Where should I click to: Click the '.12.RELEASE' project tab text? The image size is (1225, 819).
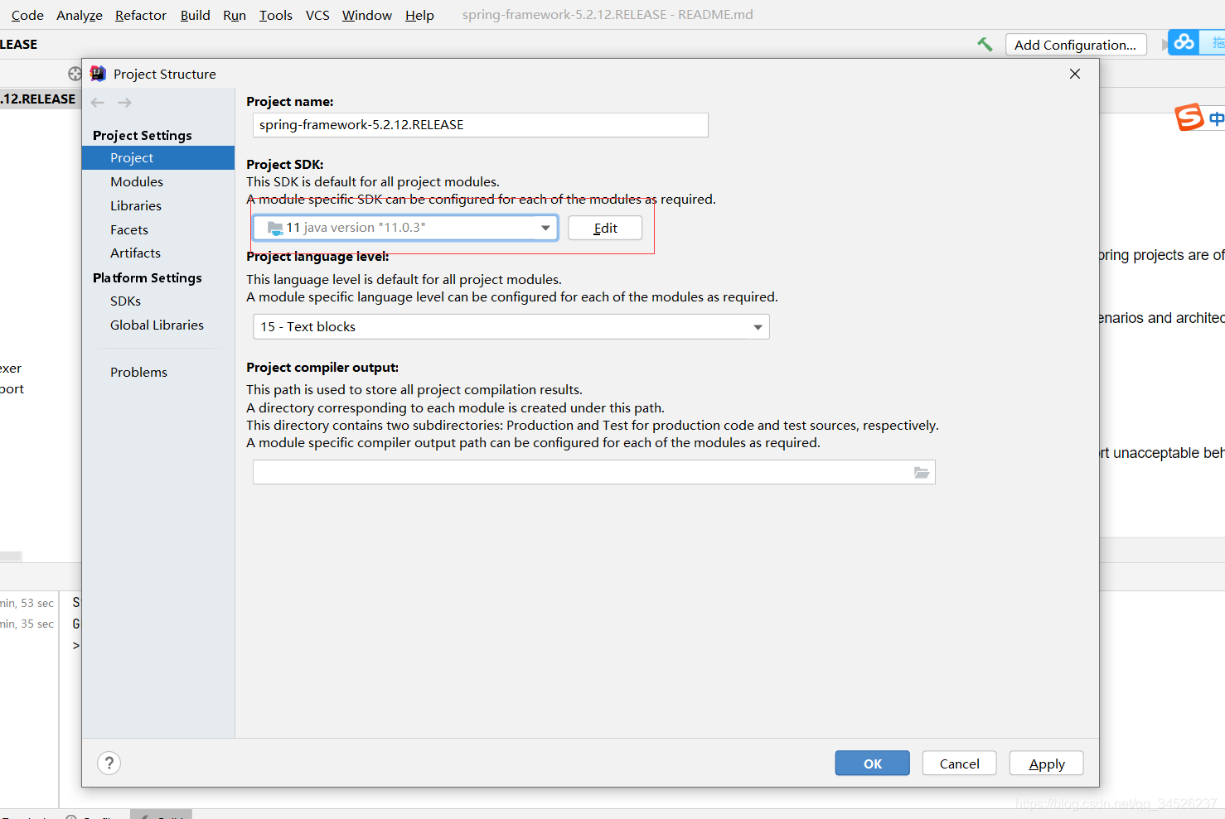click(x=38, y=99)
